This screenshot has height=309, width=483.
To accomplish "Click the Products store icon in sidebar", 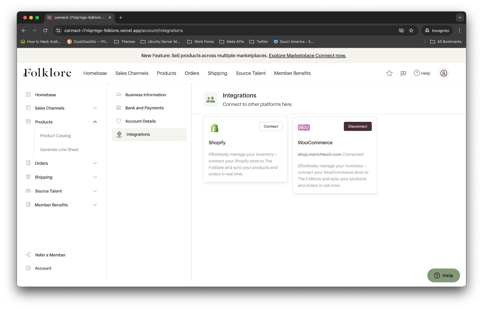I will (28, 122).
